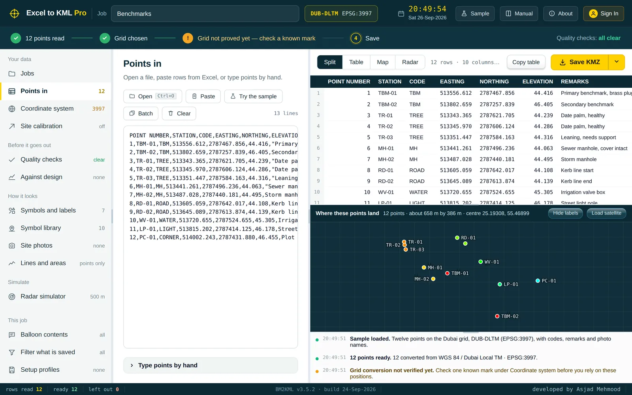The height and width of the screenshot is (395, 632).
Task: Click Copy table button
Action: 526,62
